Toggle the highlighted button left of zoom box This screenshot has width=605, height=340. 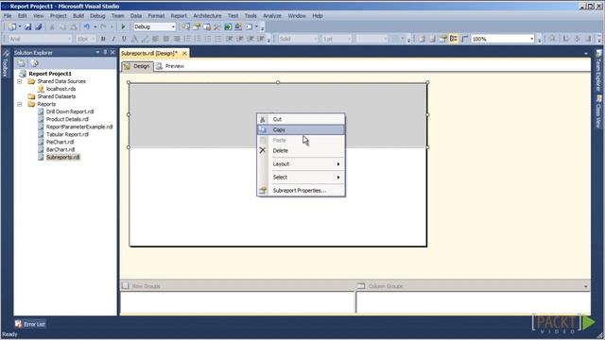[x=454, y=39]
